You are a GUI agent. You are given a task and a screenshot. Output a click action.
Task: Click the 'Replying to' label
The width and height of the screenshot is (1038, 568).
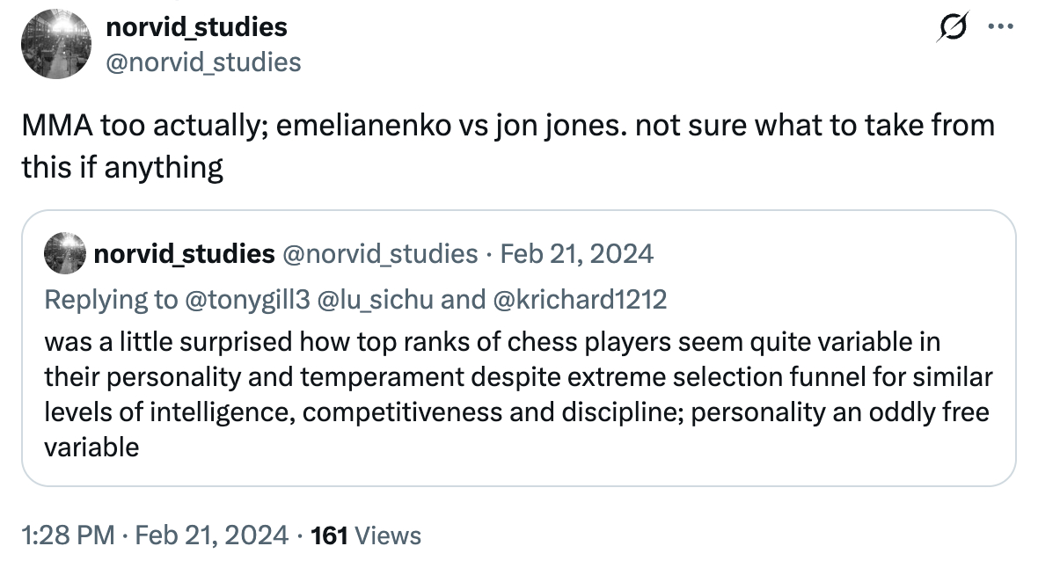tap(110, 300)
